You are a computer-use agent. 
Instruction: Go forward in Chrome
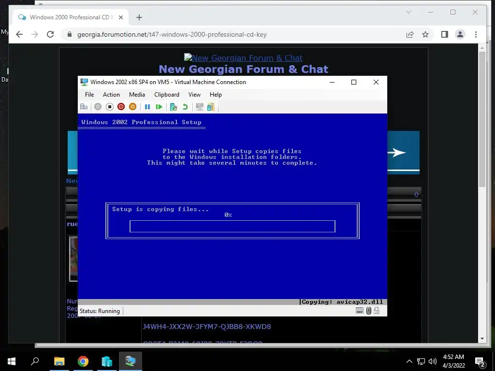click(x=35, y=34)
